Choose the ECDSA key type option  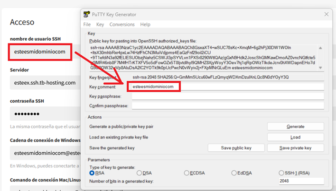click(x=187, y=173)
